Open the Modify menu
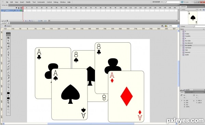This screenshot has width=205, height=125. pyautogui.click(x=28, y=2)
